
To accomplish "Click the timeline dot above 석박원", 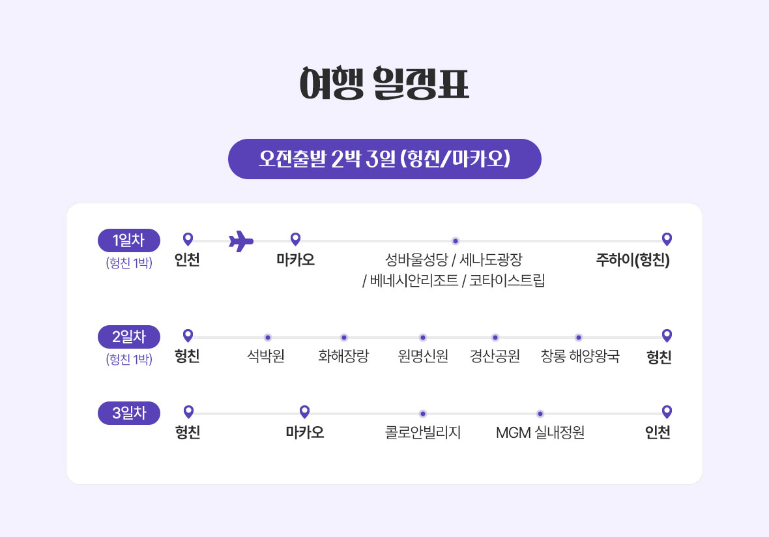I will (x=268, y=338).
